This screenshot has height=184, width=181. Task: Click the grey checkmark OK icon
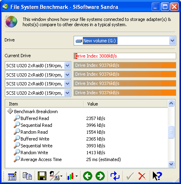[x=130, y=176]
